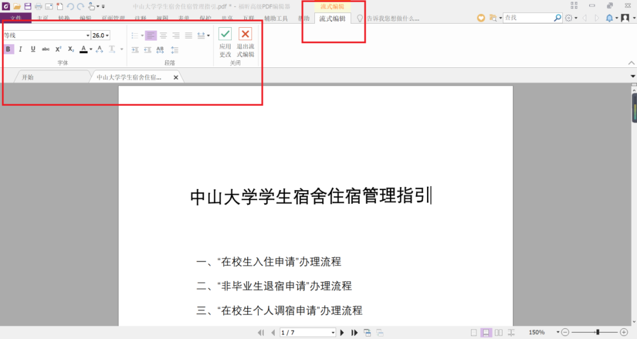Viewport: 637px width, 339px height.
Task: Open the font size dropdown showing 26.0
Action: [107, 35]
